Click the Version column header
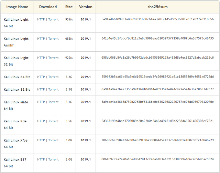 coord(86,7)
